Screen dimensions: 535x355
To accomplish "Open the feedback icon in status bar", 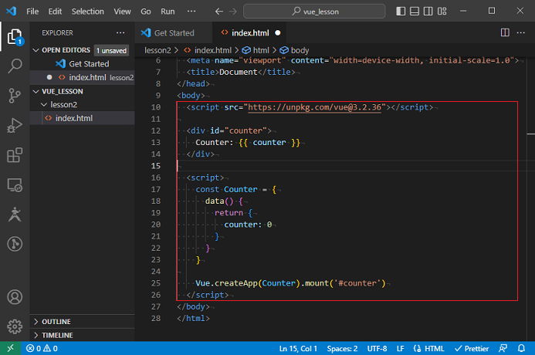I will 503,349.
